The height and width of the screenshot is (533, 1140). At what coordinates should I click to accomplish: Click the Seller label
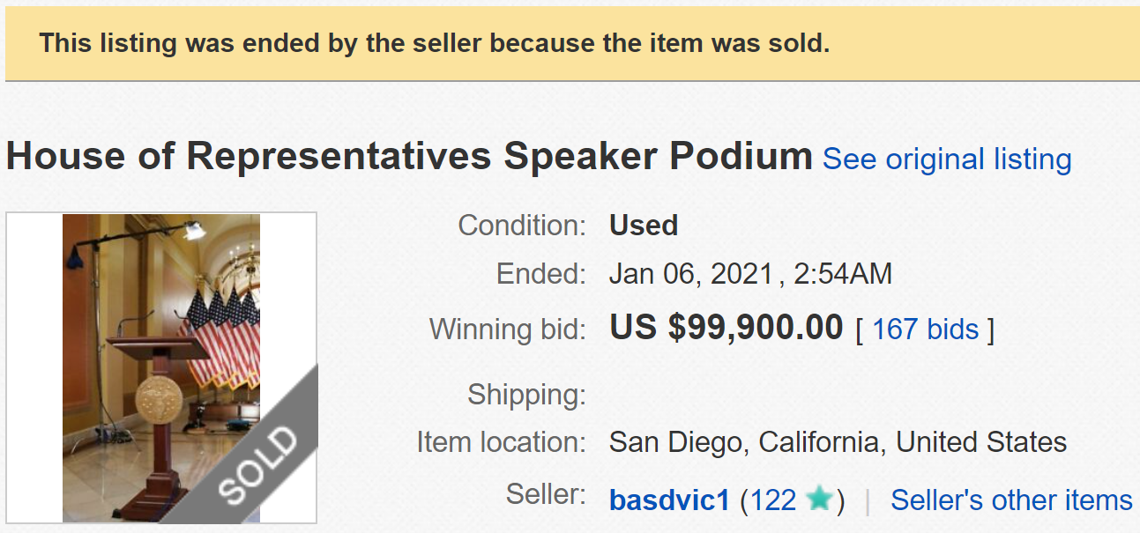point(545,495)
